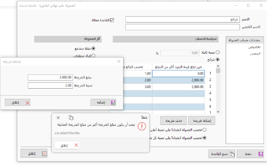Click the sid: e68e079bc39e text
The image size is (267, 167).
(x=67, y=133)
